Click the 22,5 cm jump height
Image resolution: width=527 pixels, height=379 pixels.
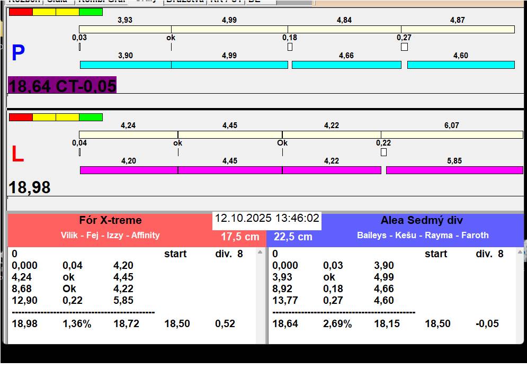293,237
